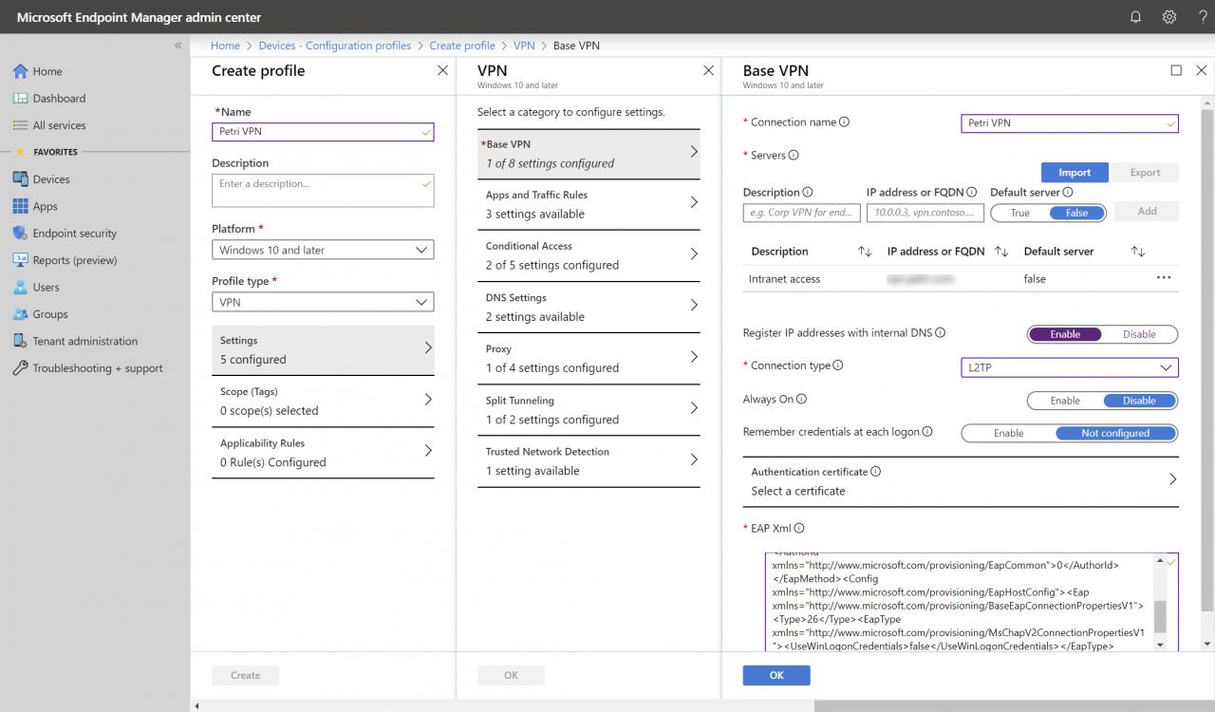Enable Remember credentials at each logon
This screenshot has height=712, width=1215.
1009,433
